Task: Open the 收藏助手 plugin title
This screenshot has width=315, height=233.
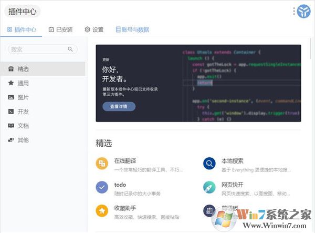Action: (x=125, y=208)
